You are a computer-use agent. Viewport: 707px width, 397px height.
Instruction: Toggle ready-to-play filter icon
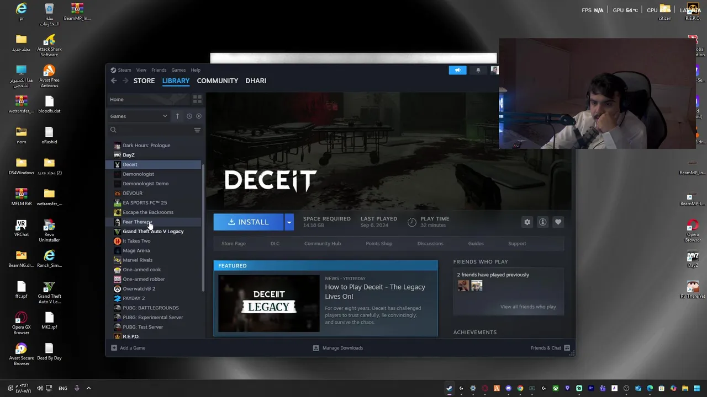199,116
